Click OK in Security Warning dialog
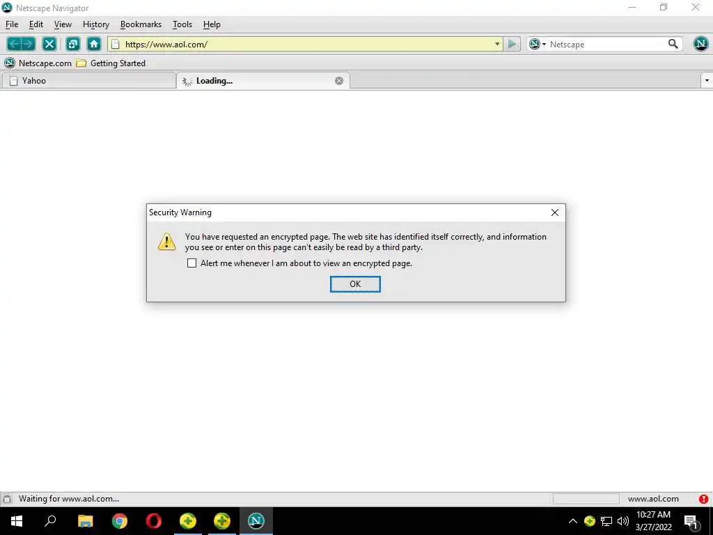This screenshot has width=713, height=535. [355, 284]
